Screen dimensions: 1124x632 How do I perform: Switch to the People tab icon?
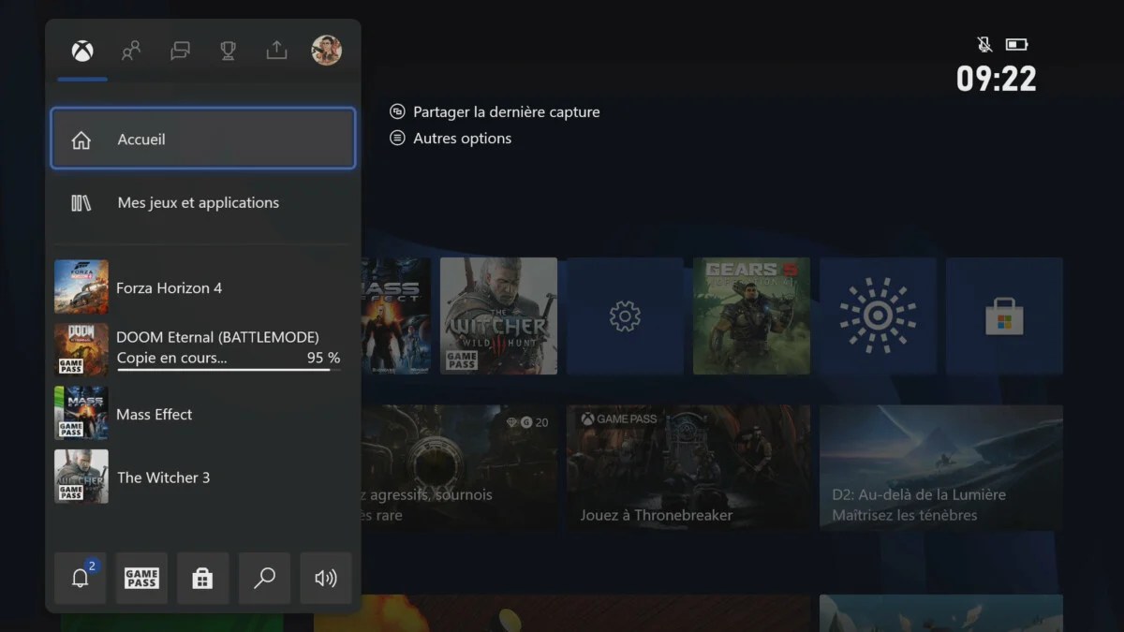point(131,51)
